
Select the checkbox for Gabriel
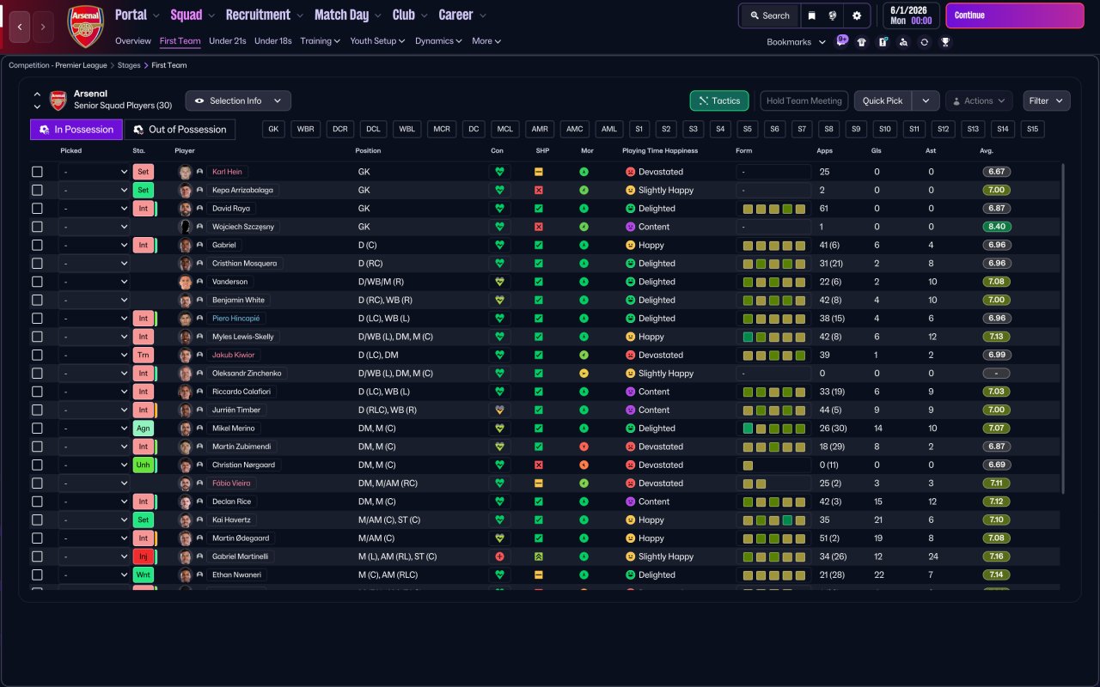tap(37, 245)
